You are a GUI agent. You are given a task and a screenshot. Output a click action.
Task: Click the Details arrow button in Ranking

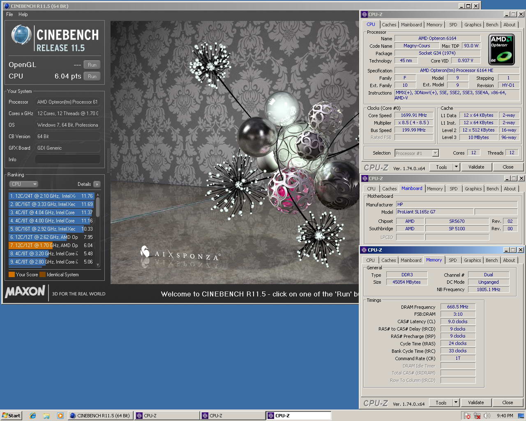point(97,184)
